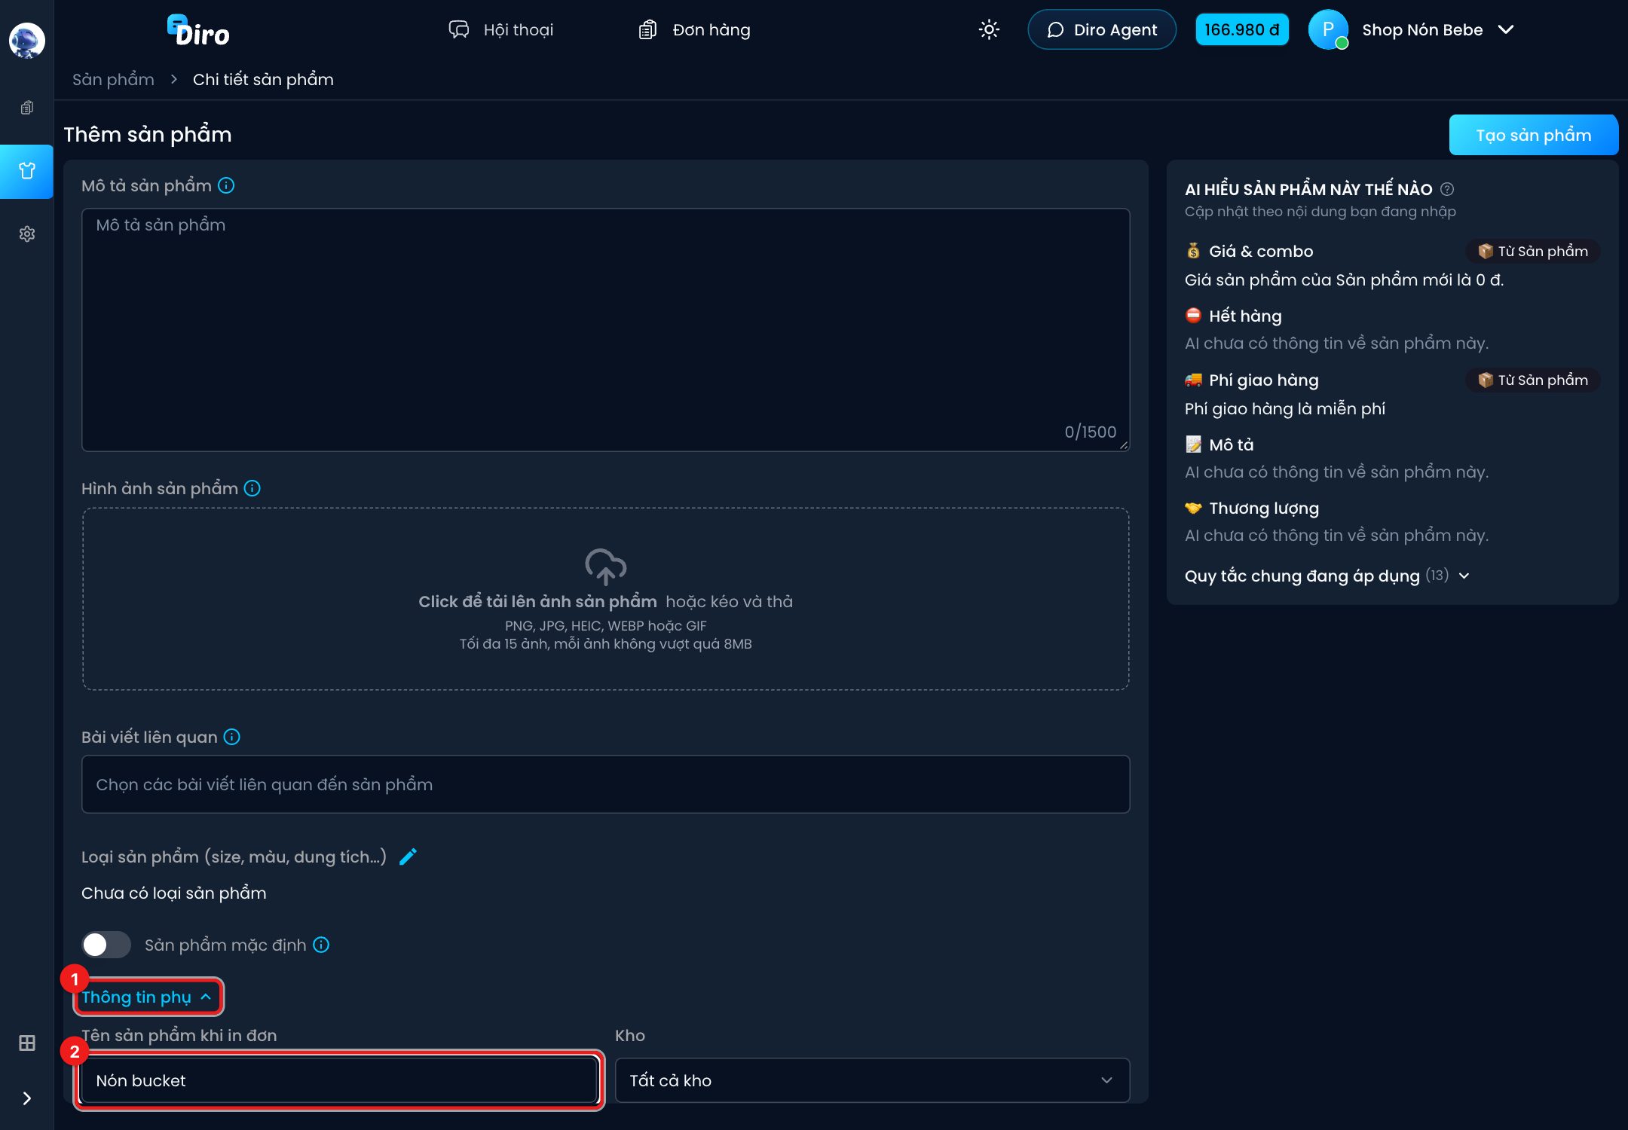Viewport: 1628px width, 1130px height.
Task: Go to Hội thoại tab
Action: pyautogui.click(x=501, y=29)
